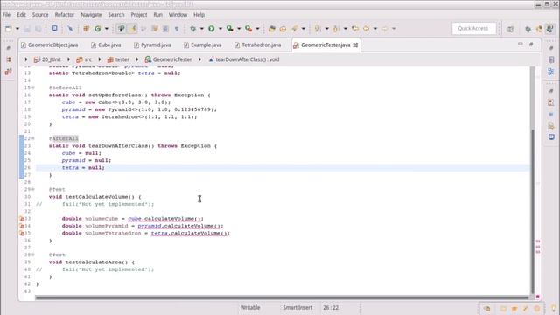This screenshot has height=315, width=560.
Task: Toggle Show Whitespace Characters icon
Action: (x=177, y=29)
